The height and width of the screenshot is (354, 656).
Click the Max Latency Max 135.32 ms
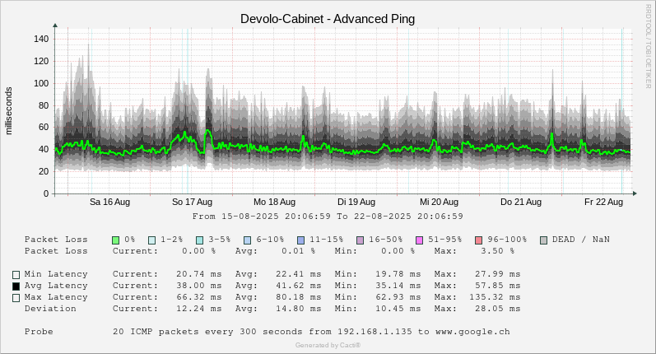pos(495,297)
